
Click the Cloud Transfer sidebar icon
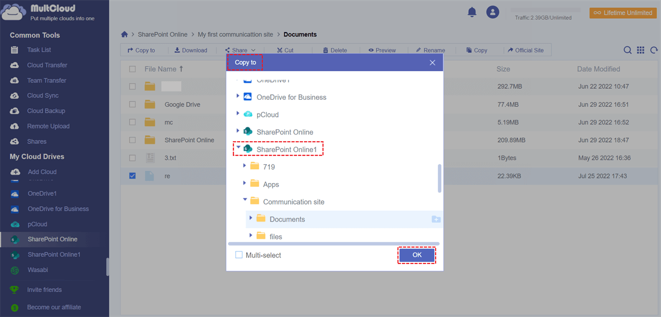click(x=15, y=65)
